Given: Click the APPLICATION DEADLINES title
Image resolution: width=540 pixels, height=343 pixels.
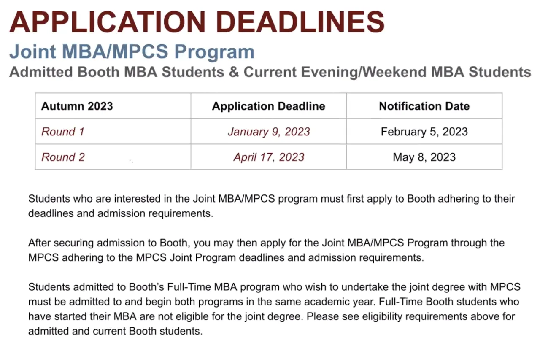Looking at the screenshot, I should pos(197,22).
